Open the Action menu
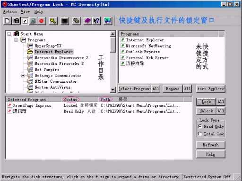 pyautogui.click(x=10, y=12)
